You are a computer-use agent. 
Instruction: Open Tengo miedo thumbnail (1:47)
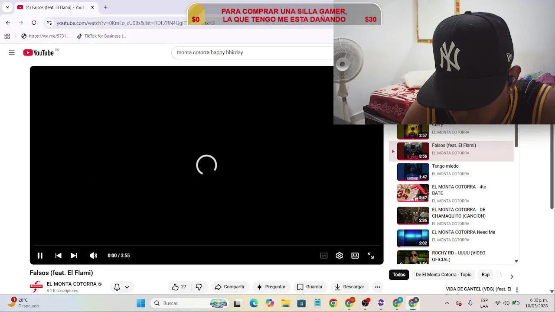[x=413, y=172]
